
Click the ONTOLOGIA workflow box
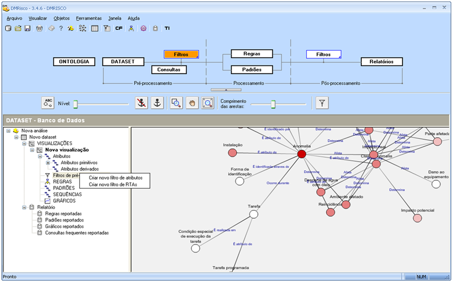tap(74, 62)
